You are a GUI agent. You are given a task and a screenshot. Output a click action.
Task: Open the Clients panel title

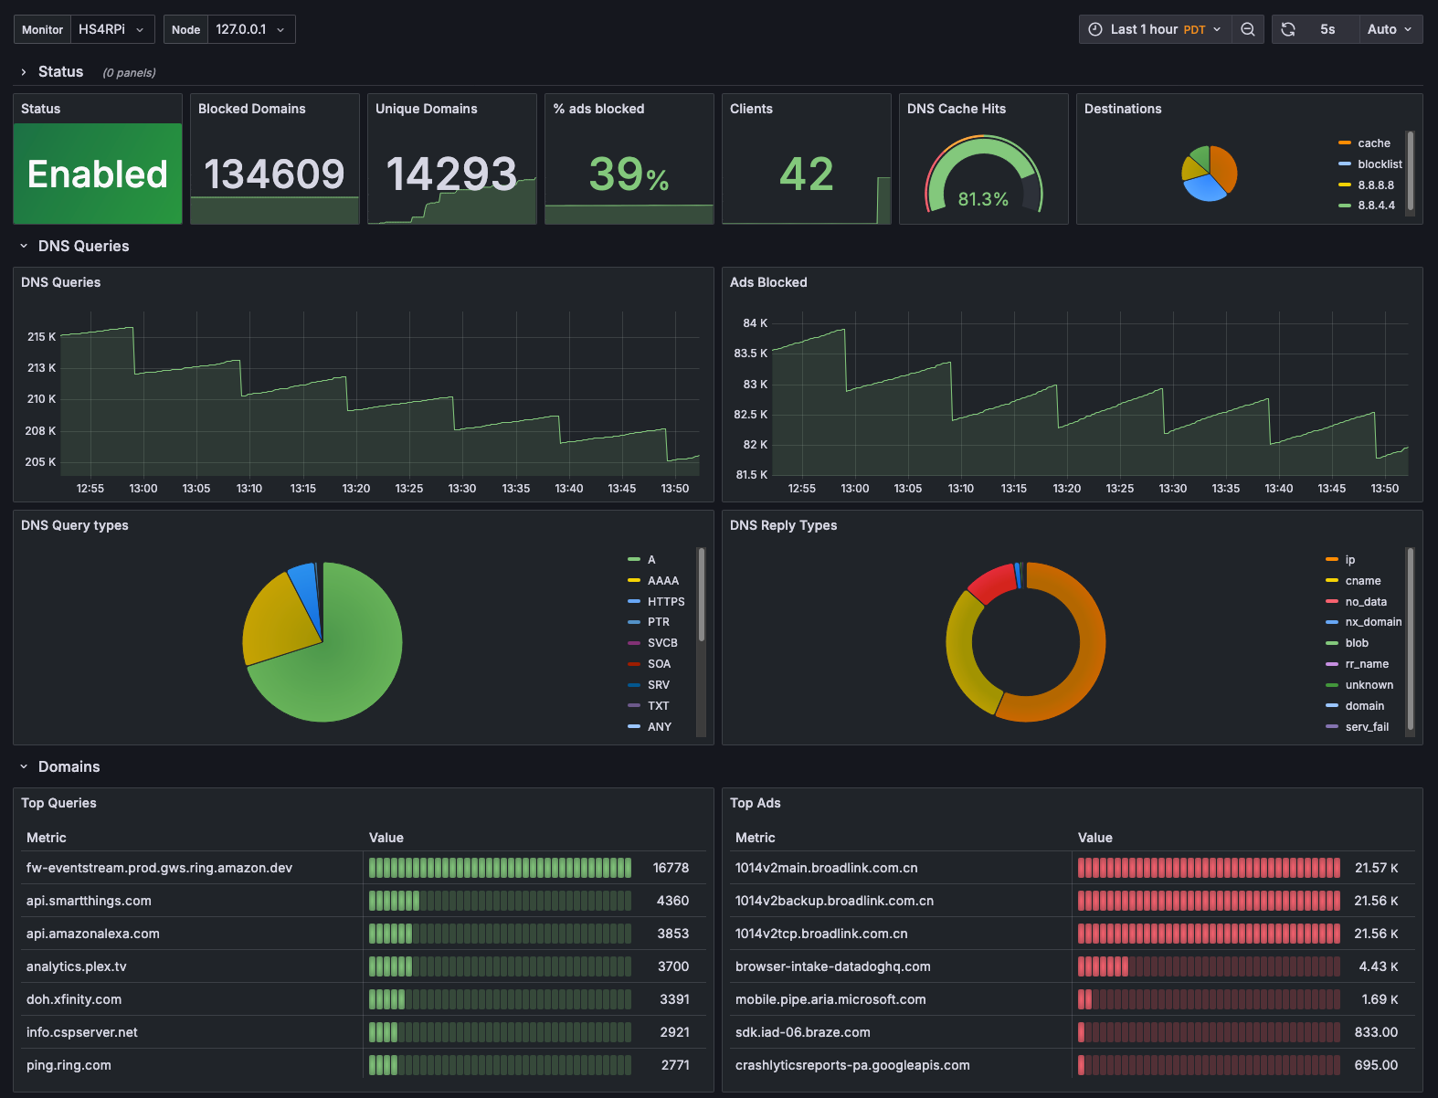(751, 109)
